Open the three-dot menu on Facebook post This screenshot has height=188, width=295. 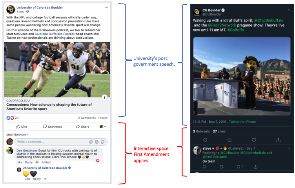point(106,7)
